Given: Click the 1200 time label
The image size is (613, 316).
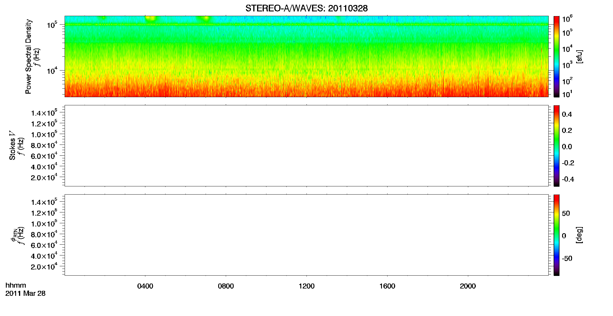Looking at the screenshot, I should (306, 286).
